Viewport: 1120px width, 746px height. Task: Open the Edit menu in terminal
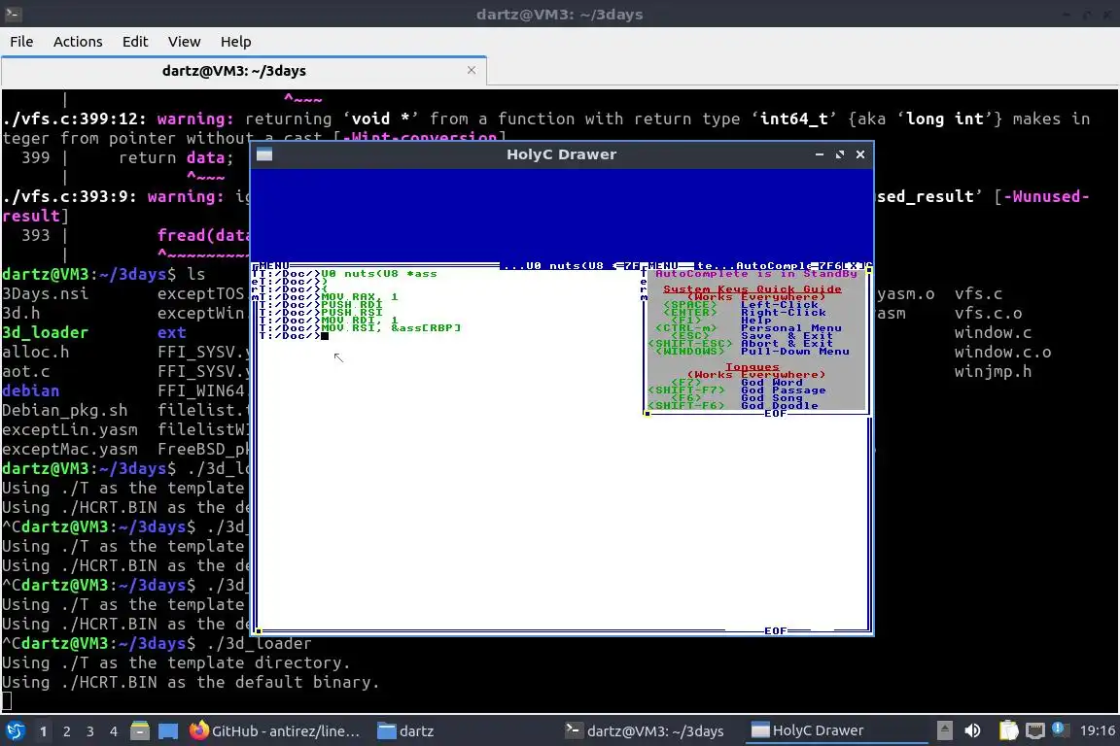tap(135, 42)
